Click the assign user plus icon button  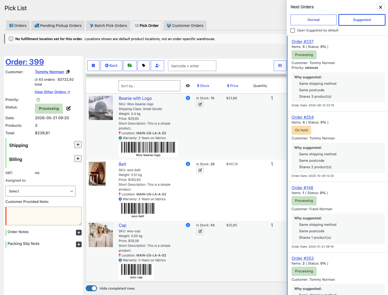pyautogui.click(x=157, y=66)
